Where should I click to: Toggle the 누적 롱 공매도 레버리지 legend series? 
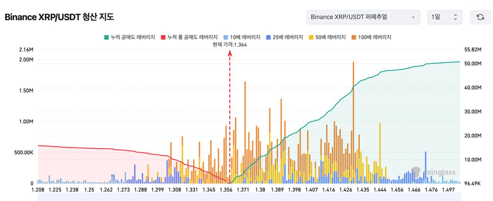pyautogui.click(x=189, y=37)
